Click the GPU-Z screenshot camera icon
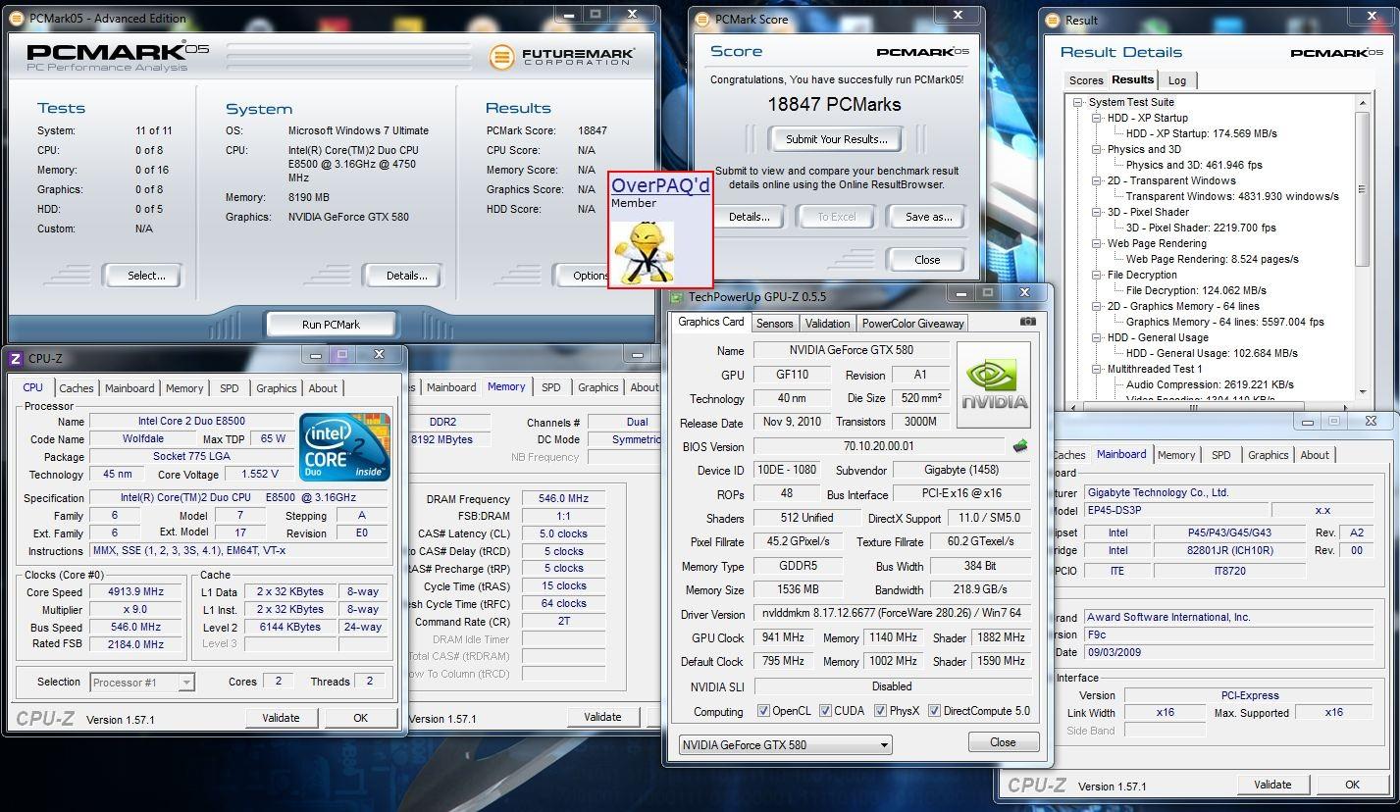 [1027, 322]
